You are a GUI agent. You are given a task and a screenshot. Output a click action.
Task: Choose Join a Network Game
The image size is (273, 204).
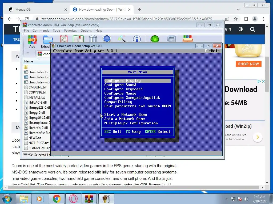pyautogui.click(x=125, y=119)
